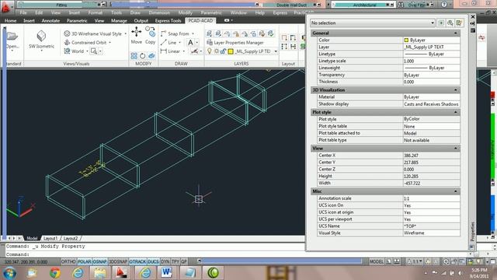This screenshot has width=497, height=280.
Task: Collapse the 3D Visualization section
Action: [456, 90]
